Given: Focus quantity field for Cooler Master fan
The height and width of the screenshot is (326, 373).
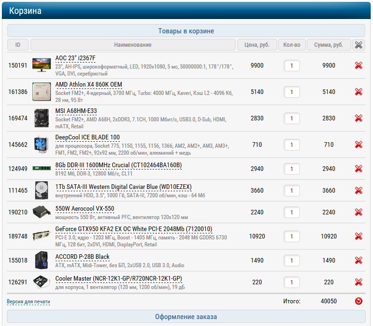Looking at the screenshot, I should pos(292,282).
